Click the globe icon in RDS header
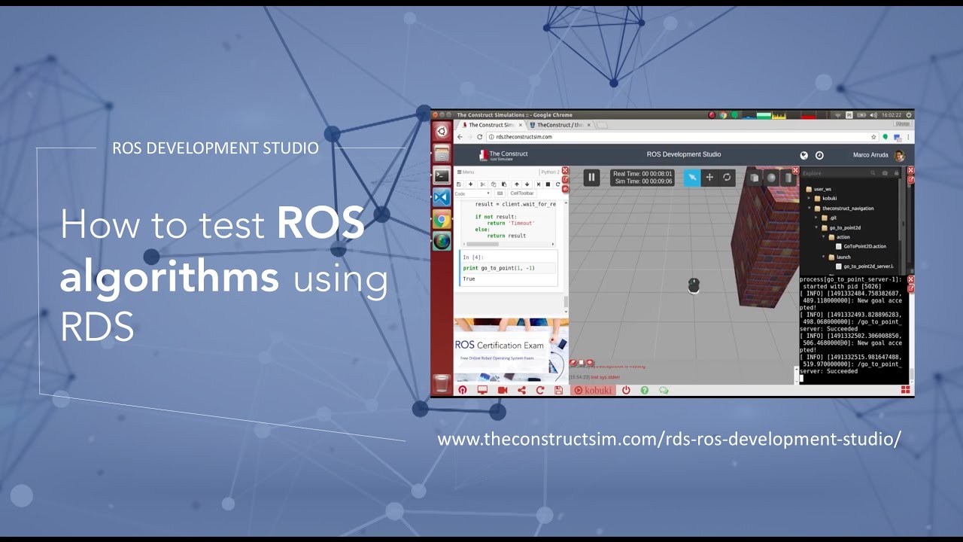The image size is (963, 542). pyautogui.click(x=804, y=155)
